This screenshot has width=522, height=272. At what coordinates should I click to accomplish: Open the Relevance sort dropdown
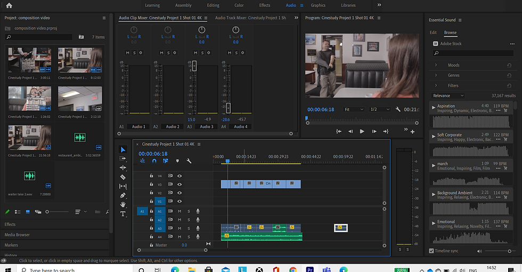[x=447, y=95]
